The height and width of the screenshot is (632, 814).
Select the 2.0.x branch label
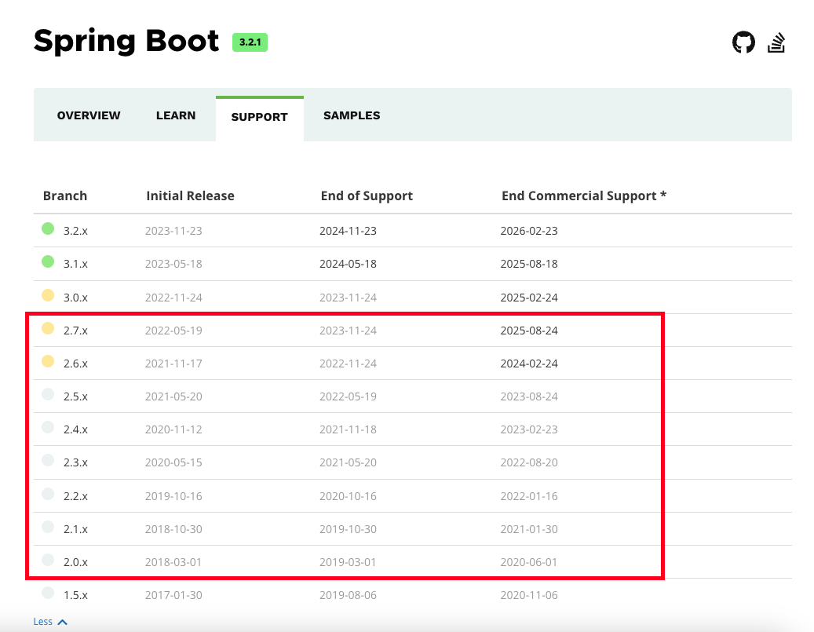[76, 562]
